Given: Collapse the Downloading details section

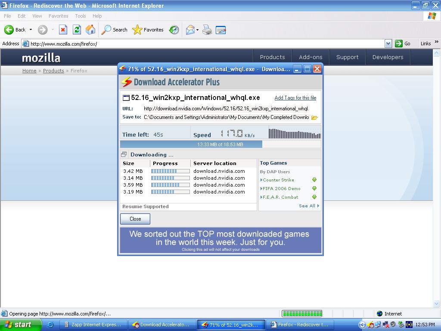Looking at the screenshot, I should pyautogui.click(x=124, y=155).
